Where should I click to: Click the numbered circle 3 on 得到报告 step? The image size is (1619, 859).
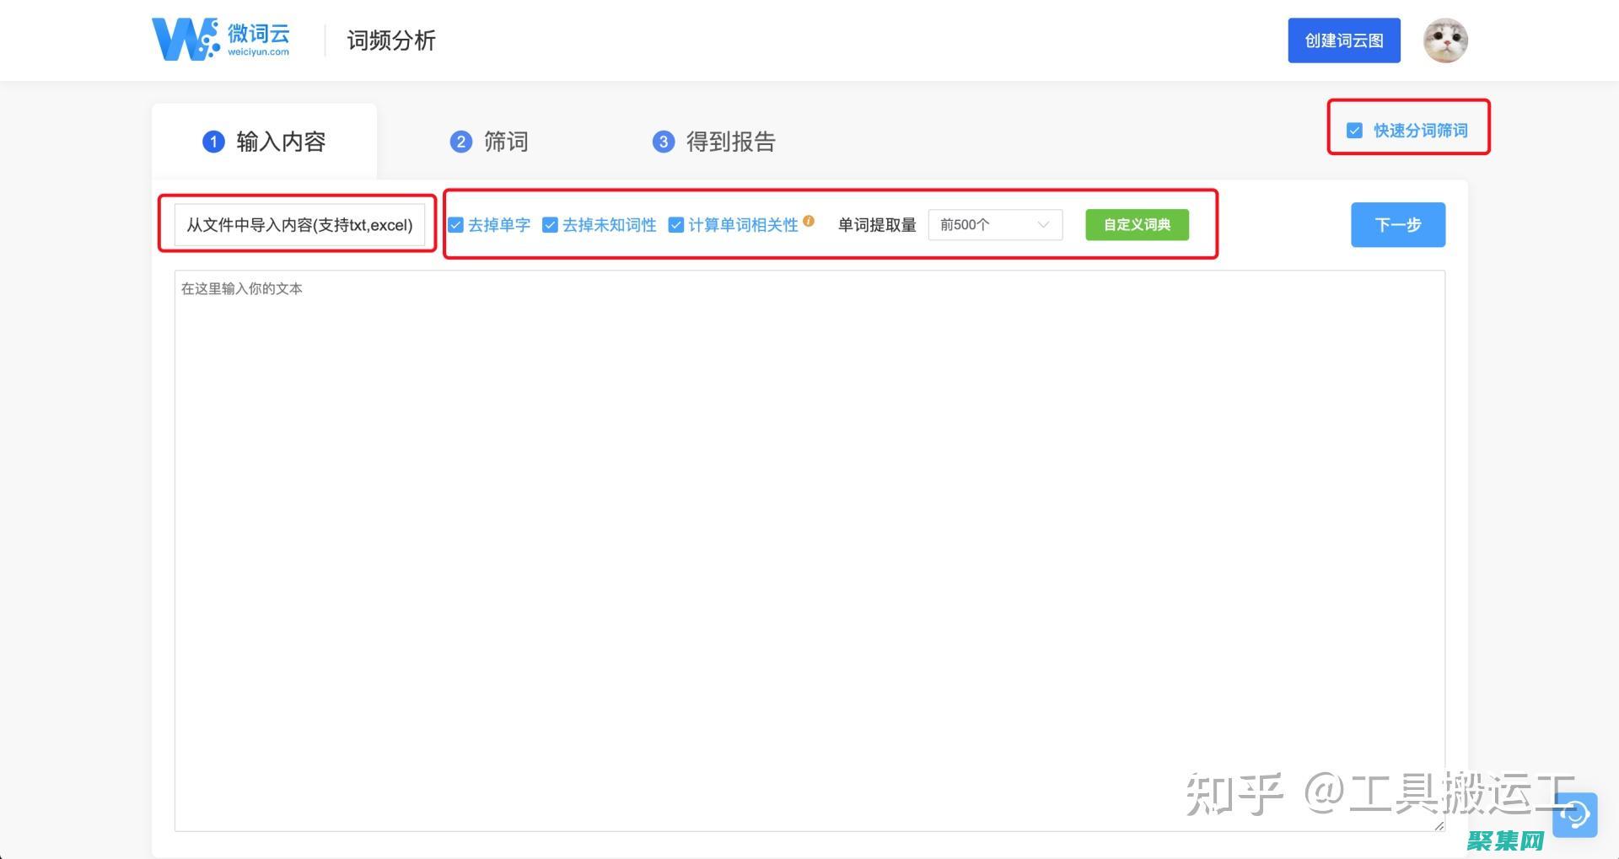[x=663, y=142]
